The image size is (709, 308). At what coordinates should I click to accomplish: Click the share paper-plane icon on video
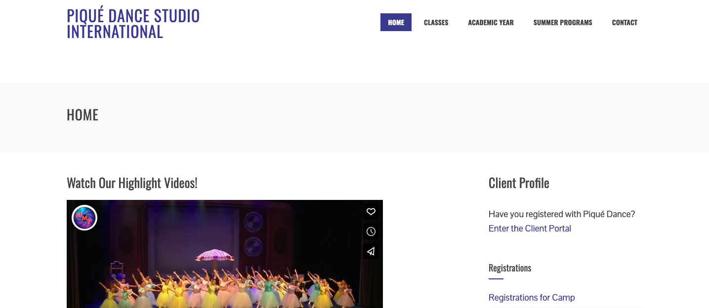pyautogui.click(x=371, y=251)
